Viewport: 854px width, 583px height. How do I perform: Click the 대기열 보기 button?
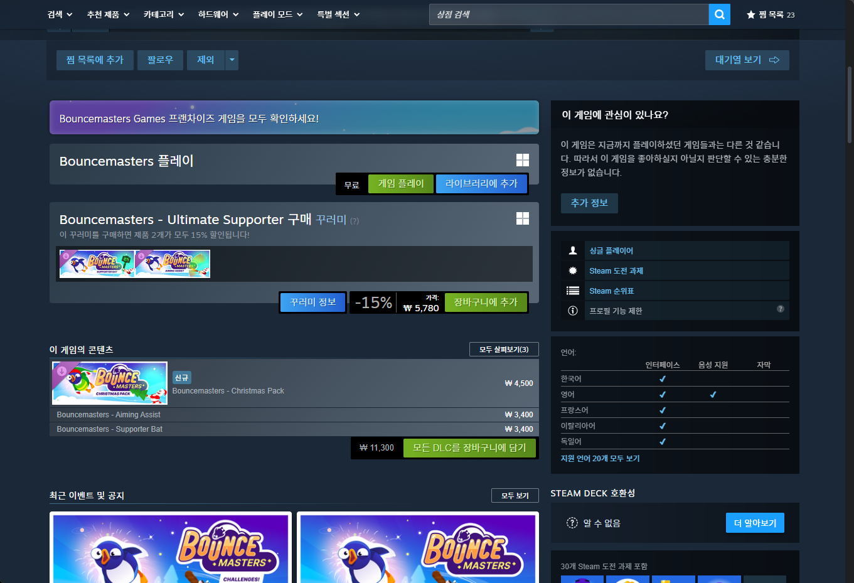click(747, 60)
